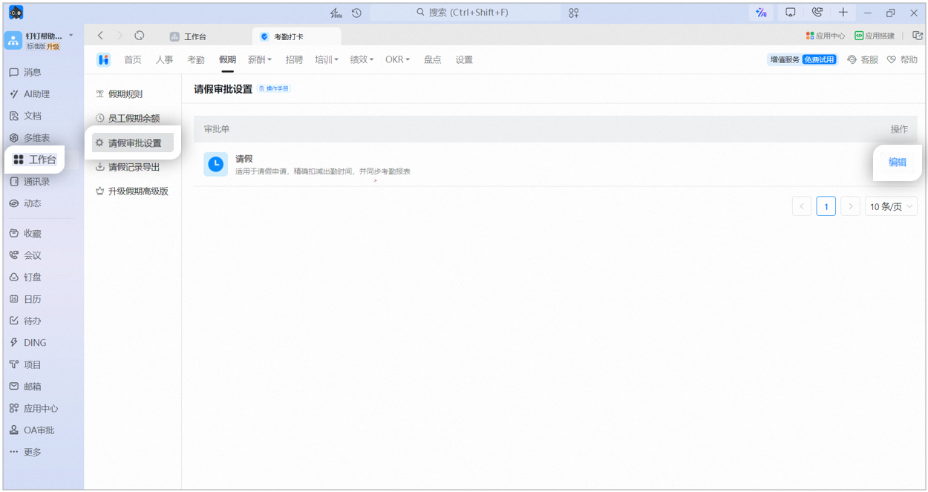Open 应用中心 in the left sidebar

(x=34, y=409)
